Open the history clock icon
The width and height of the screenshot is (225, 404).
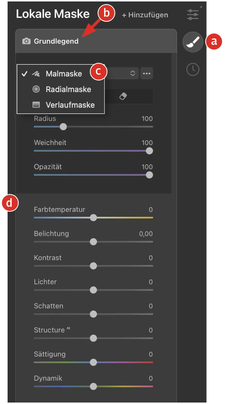click(x=193, y=70)
